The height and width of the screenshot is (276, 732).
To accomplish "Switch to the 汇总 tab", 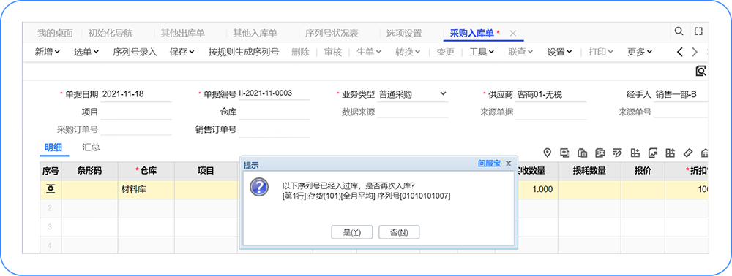I will 91,147.
